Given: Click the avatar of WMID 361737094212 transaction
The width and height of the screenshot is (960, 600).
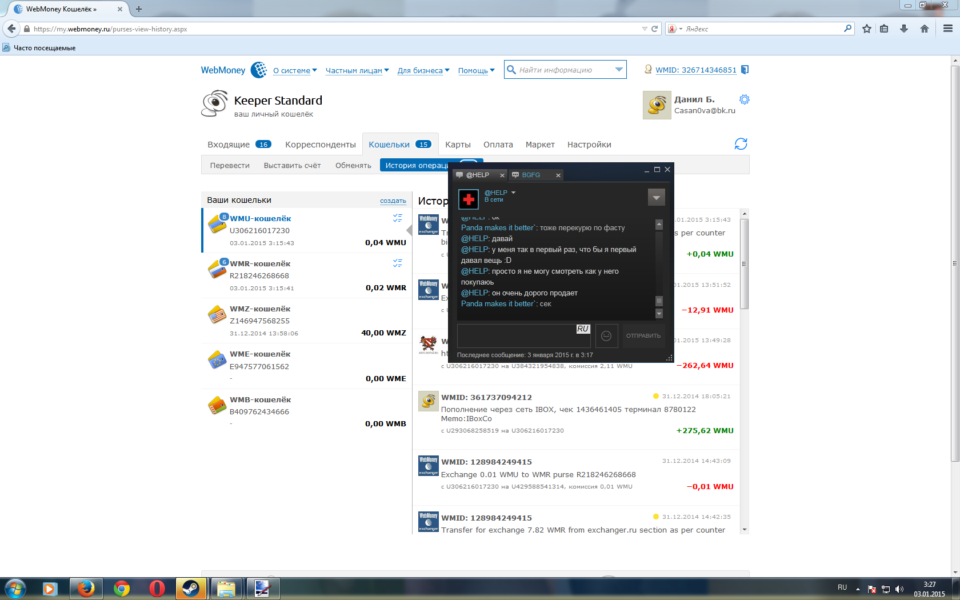Looking at the screenshot, I should click(x=429, y=401).
